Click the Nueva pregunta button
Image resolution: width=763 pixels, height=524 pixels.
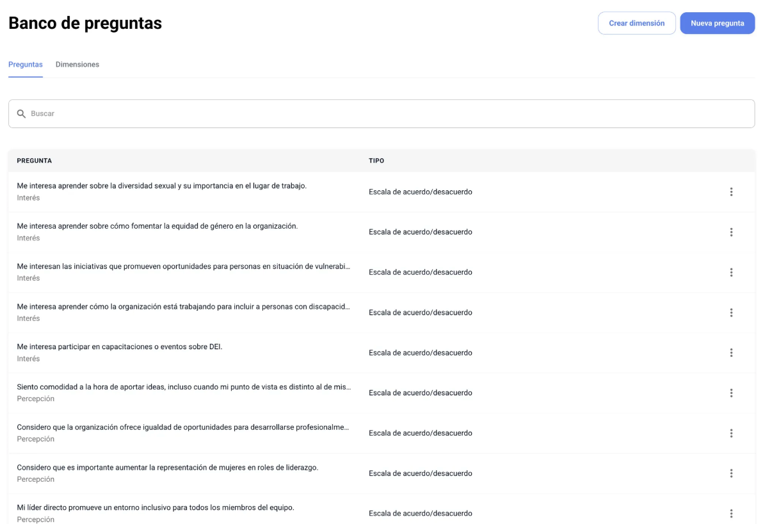click(x=717, y=23)
